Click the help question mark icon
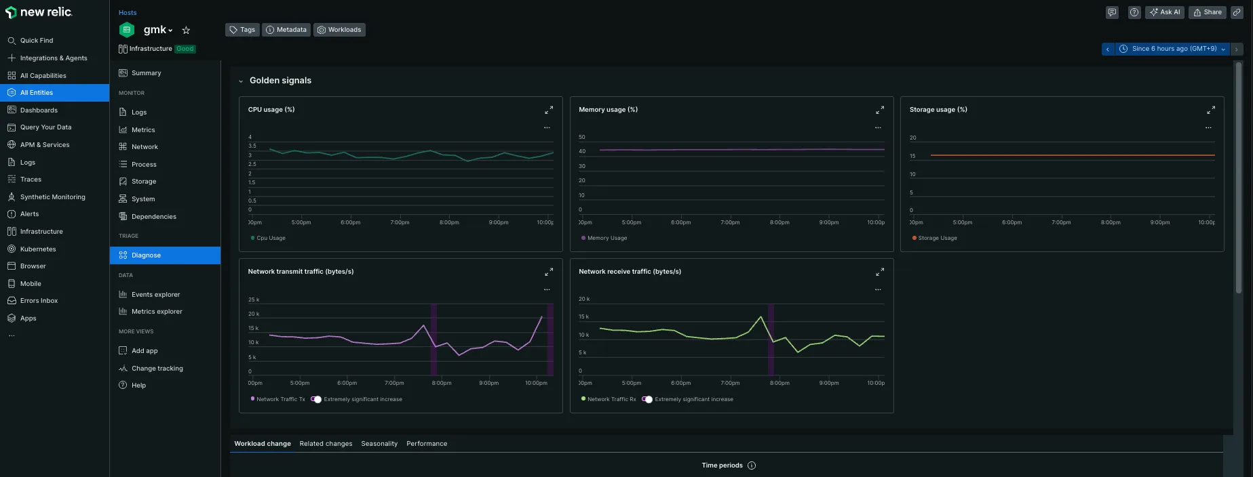 (x=1134, y=12)
